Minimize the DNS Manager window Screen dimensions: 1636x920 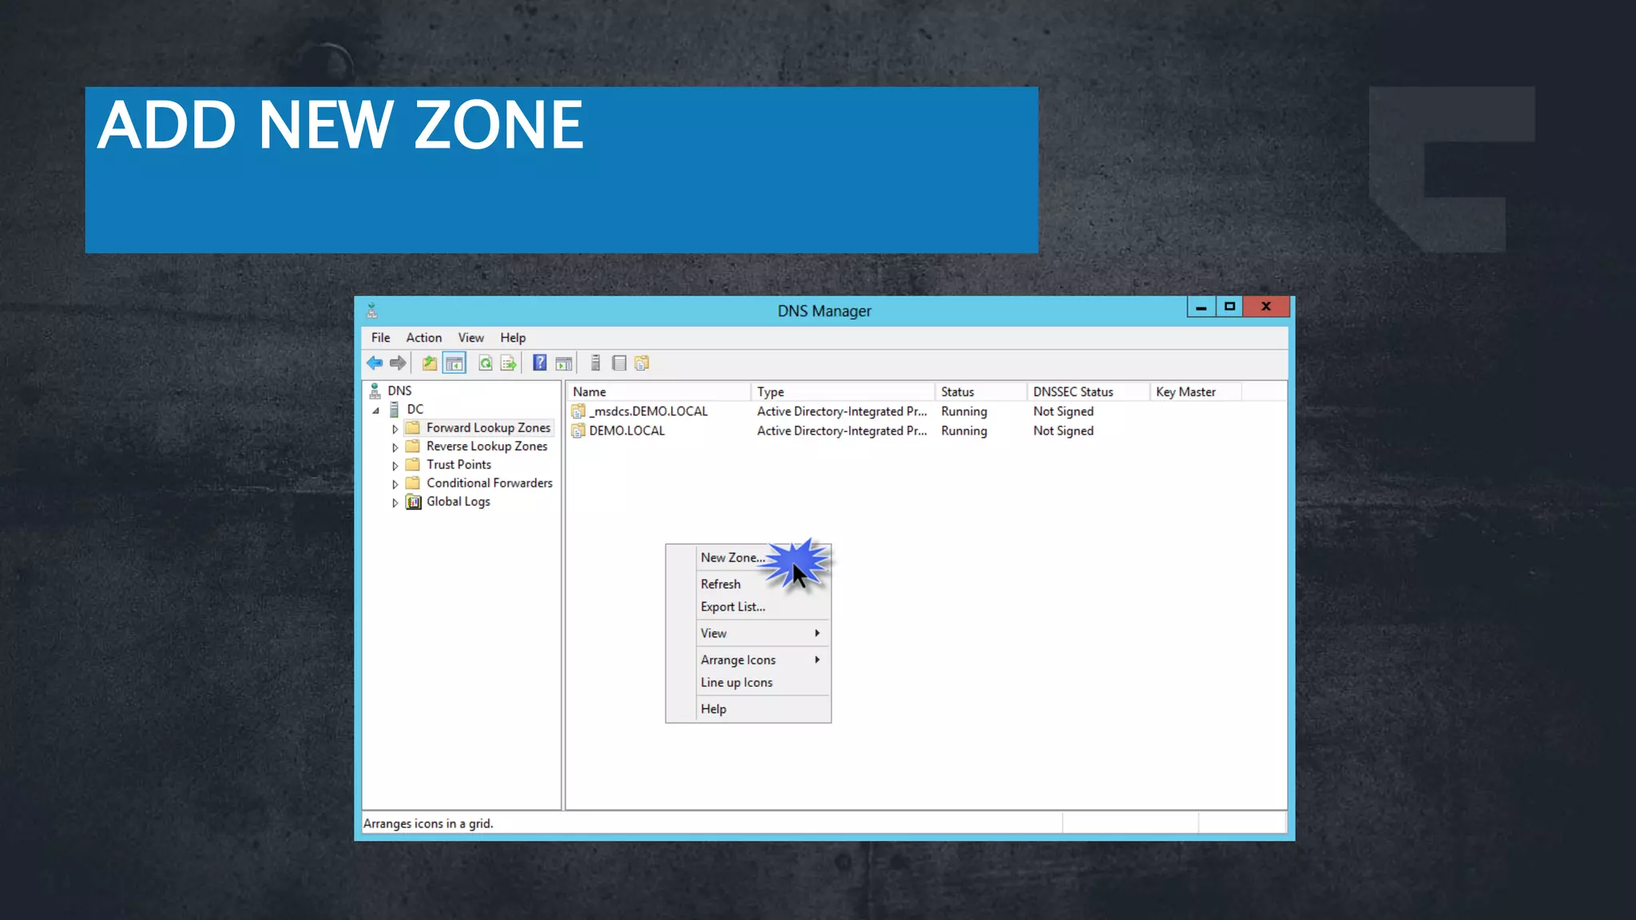coord(1201,307)
